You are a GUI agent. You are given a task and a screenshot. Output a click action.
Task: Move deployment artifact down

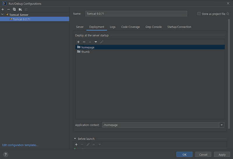[96, 42]
